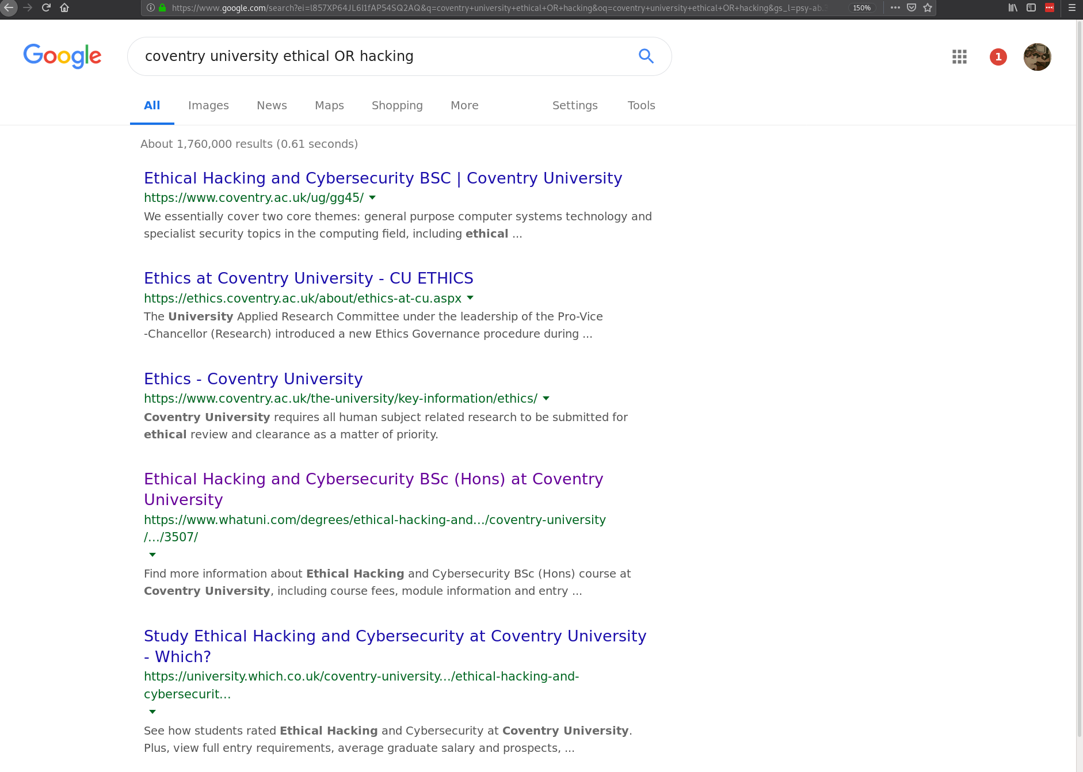
Task: Switch to the Images tab
Action: 208,105
